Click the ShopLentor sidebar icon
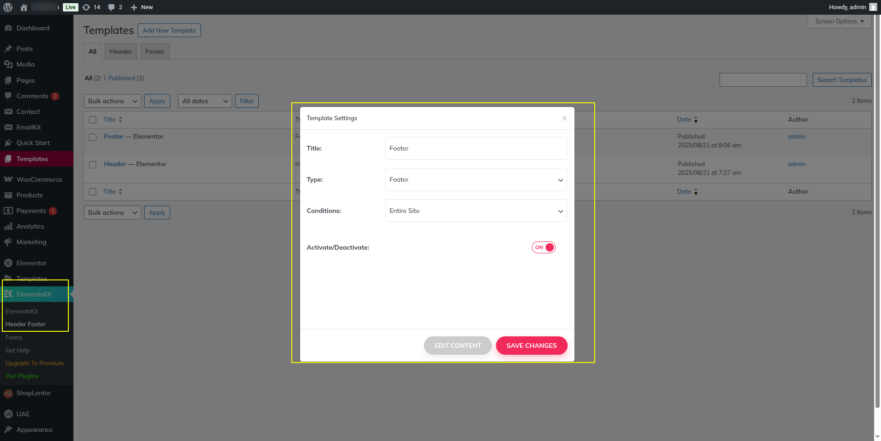The width and height of the screenshot is (881, 441). [8, 393]
